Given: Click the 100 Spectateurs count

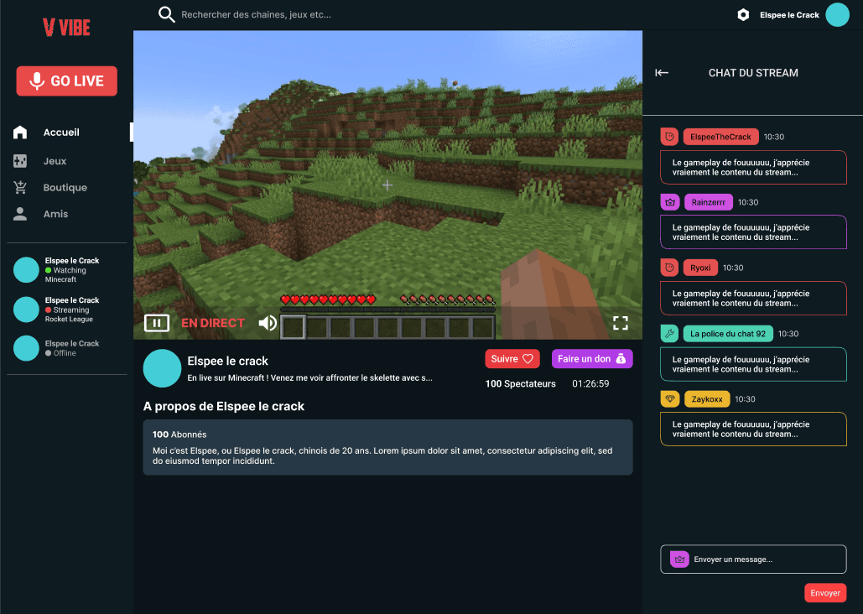Looking at the screenshot, I should click(520, 384).
